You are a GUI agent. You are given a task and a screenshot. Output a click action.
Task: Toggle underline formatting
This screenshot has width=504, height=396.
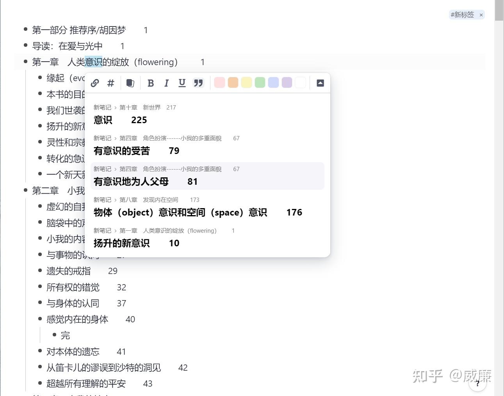click(x=182, y=83)
